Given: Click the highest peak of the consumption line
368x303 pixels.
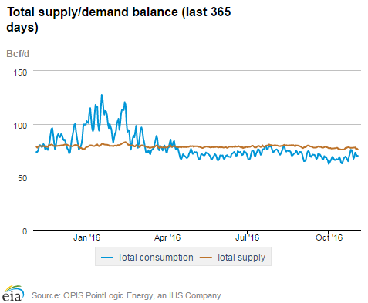Looking at the screenshot, I should (102, 95).
